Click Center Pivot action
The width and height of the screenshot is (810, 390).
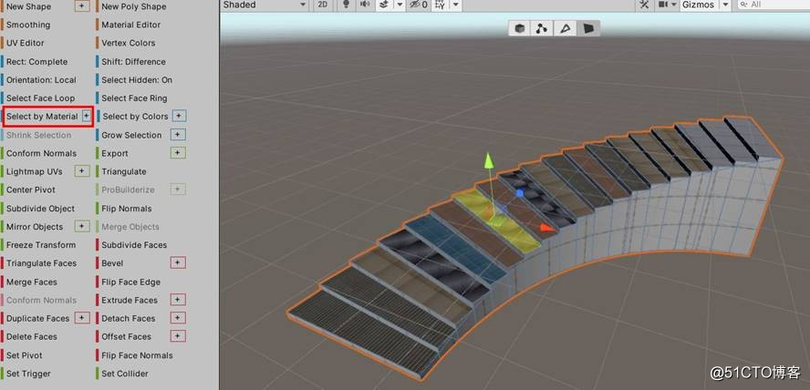tap(31, 190)
